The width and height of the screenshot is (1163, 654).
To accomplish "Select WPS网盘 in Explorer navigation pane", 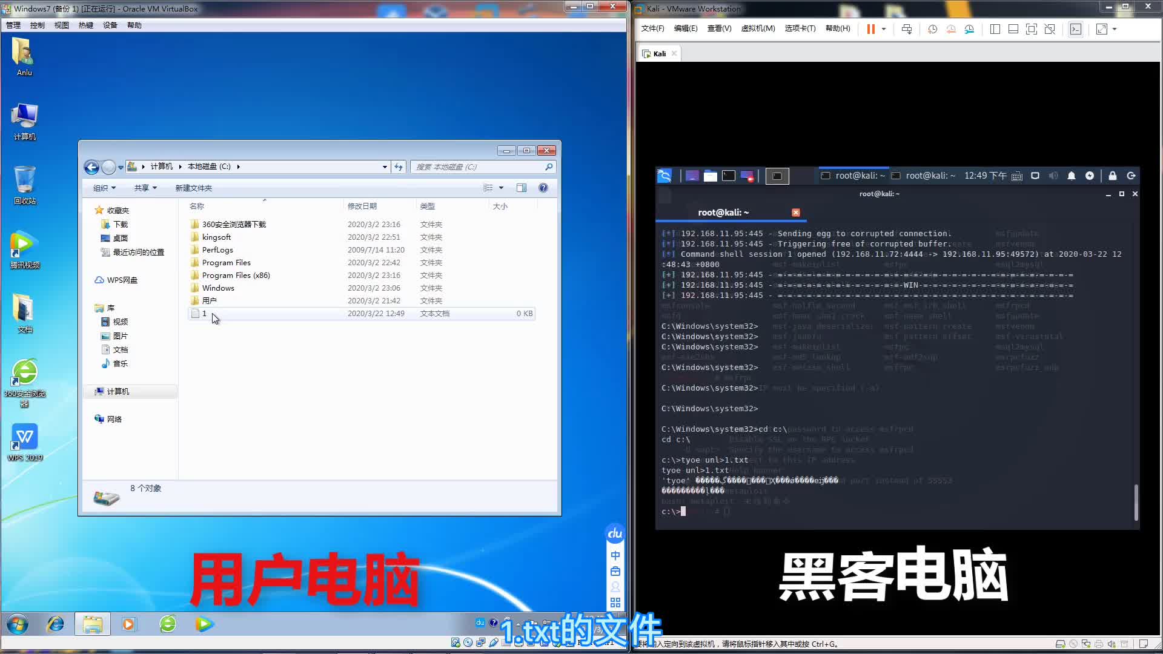I will tap(122, 280).
